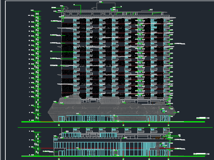Select the sloped podium roof edge at far right
The image size is (214, 160).
(174, 112)
